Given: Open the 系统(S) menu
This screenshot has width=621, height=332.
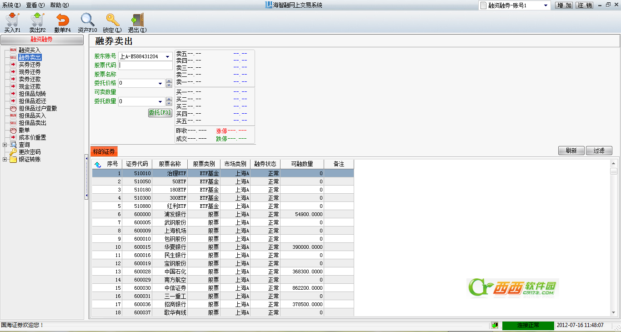Looking at the screenshot, I should pos(11,5).
